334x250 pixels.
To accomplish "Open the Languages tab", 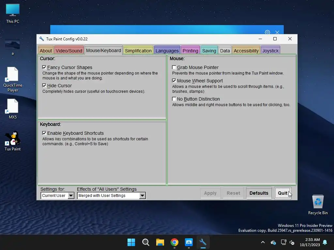I will click(x=167, y=50).
